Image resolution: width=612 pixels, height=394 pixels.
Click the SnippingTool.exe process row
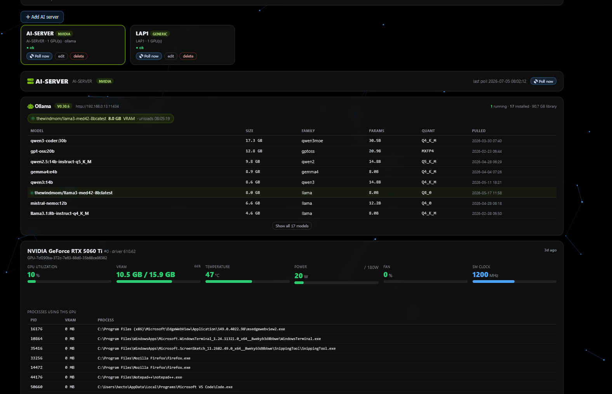pos(292,349)
